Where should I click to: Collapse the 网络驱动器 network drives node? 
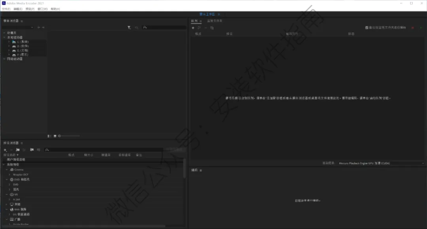click(x=4, y=59)
